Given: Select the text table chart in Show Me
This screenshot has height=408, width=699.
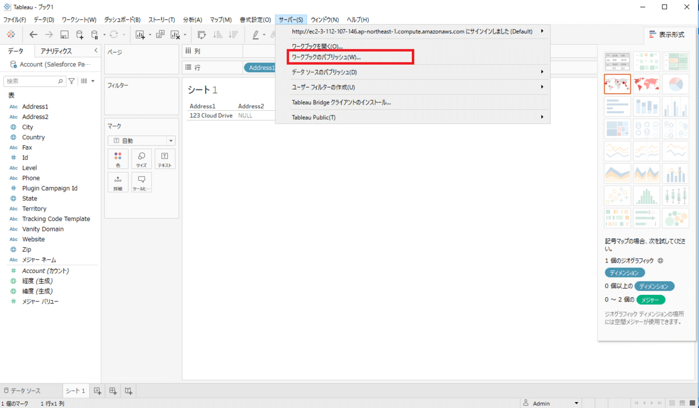Looking at the screenshot, I should [617, 61].
